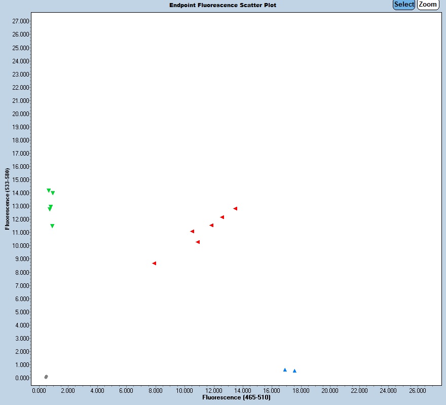Select the topmost green triangle data point

tap(49, 191)
